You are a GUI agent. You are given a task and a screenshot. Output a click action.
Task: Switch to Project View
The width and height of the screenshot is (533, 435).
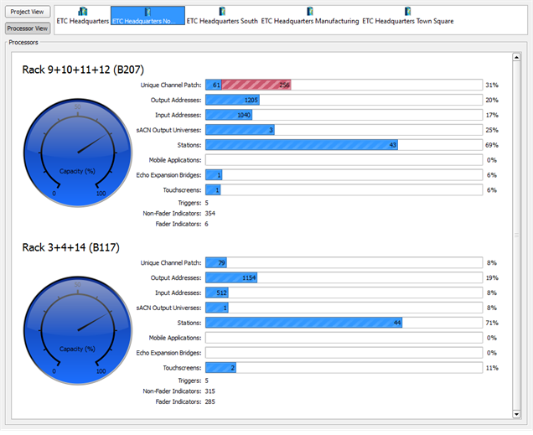(29, 12)
